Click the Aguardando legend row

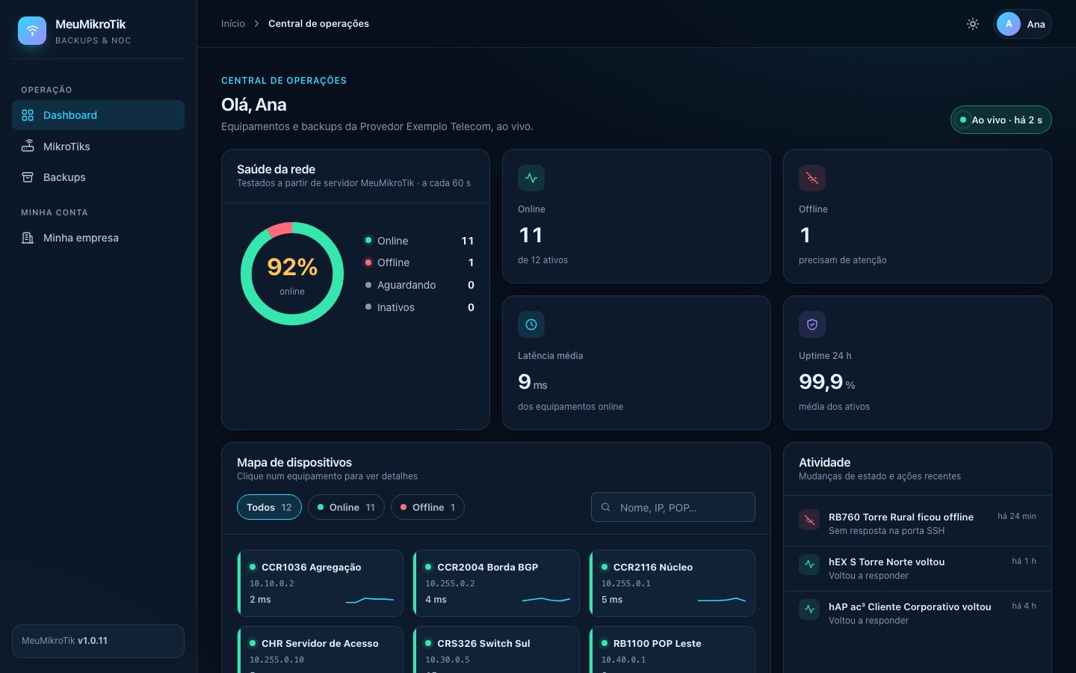(418, 285)
